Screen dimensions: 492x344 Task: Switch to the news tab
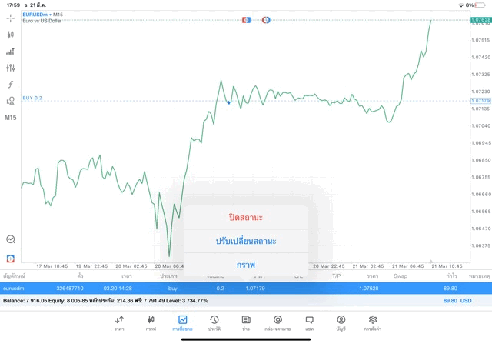[x=246, y=323]
